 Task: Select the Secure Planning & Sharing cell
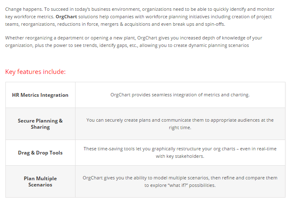click(x=40, y=124)
